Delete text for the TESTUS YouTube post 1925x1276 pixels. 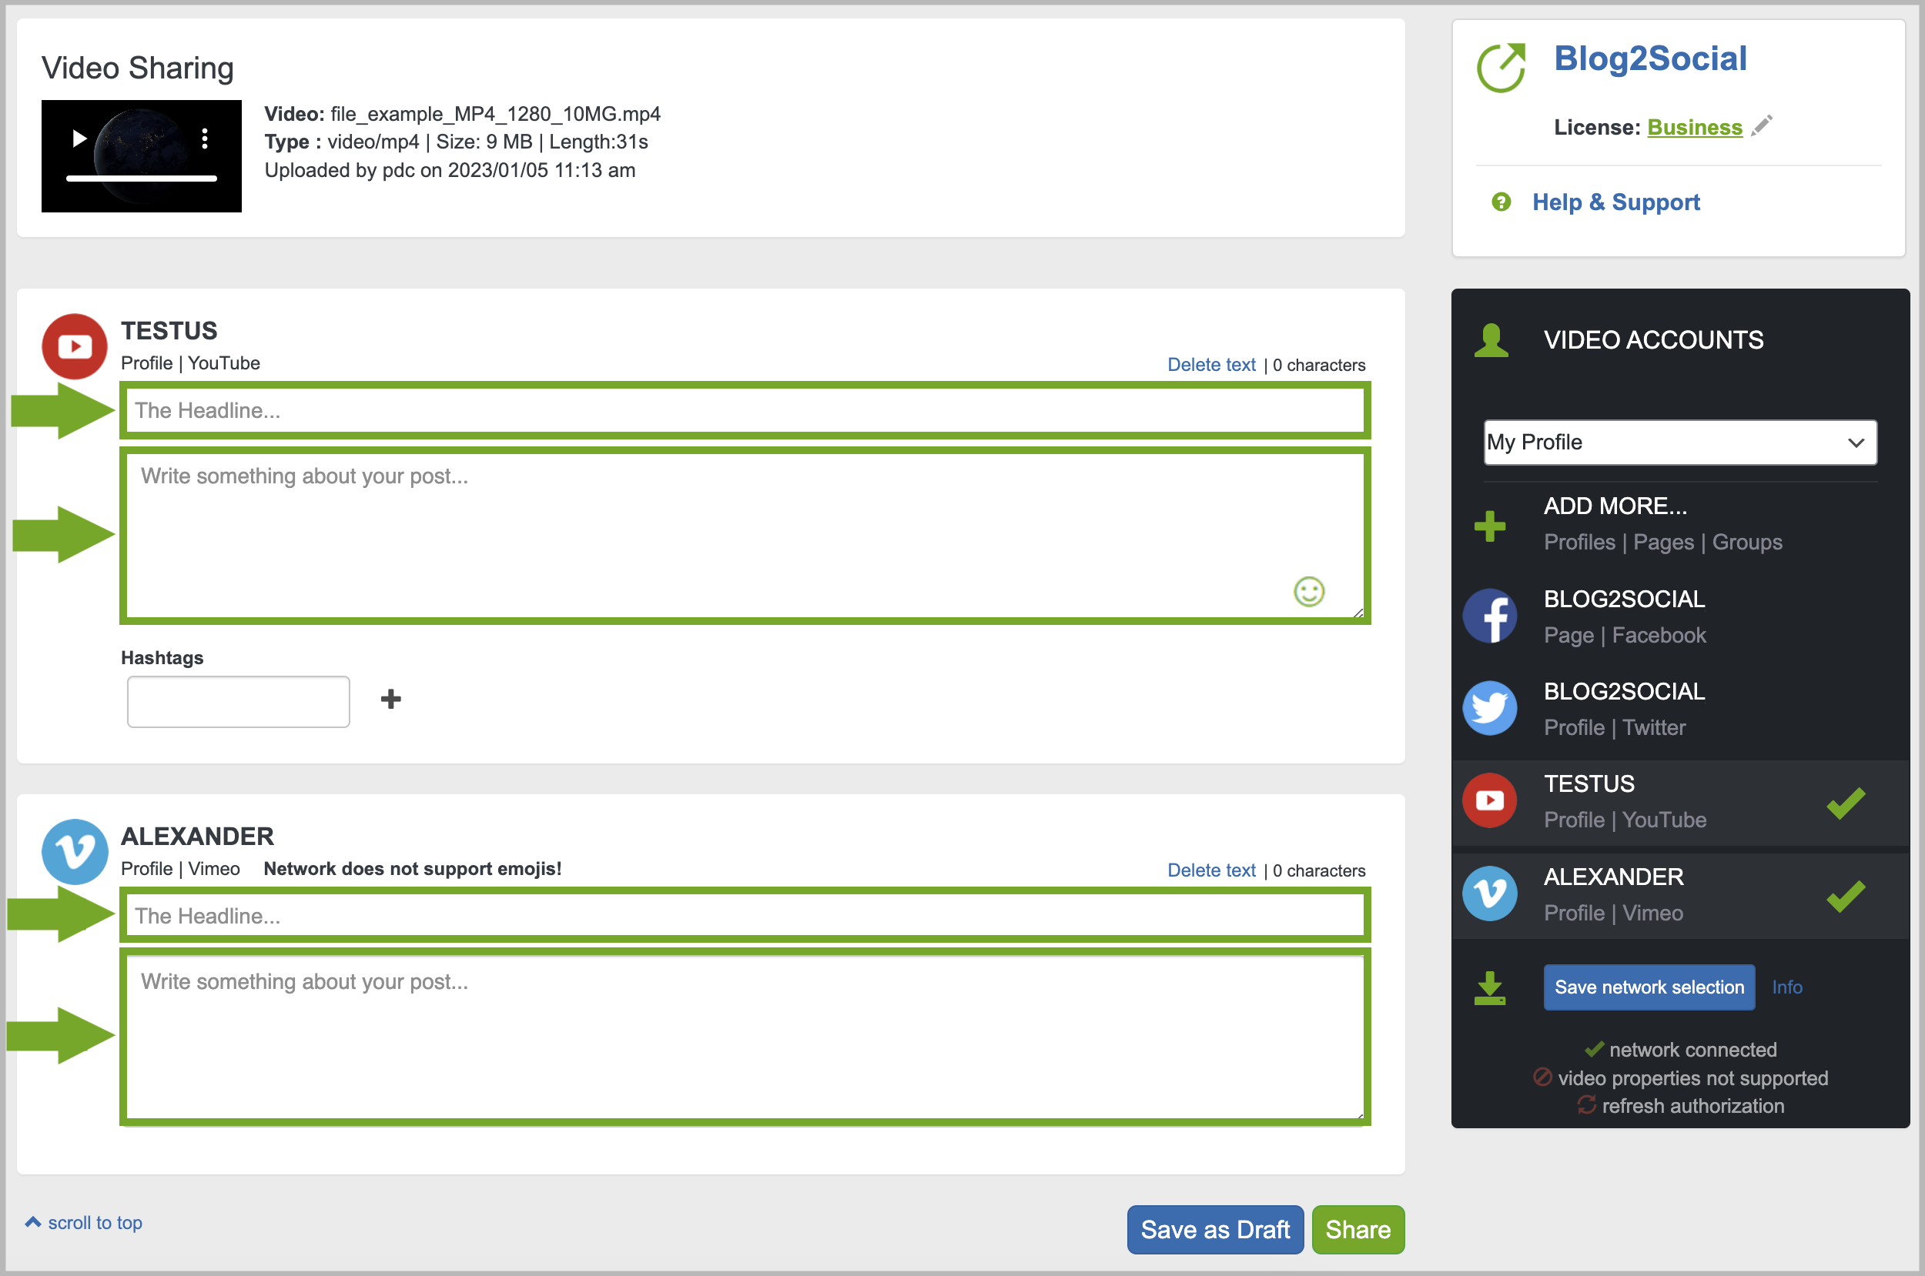(1211, 365)
